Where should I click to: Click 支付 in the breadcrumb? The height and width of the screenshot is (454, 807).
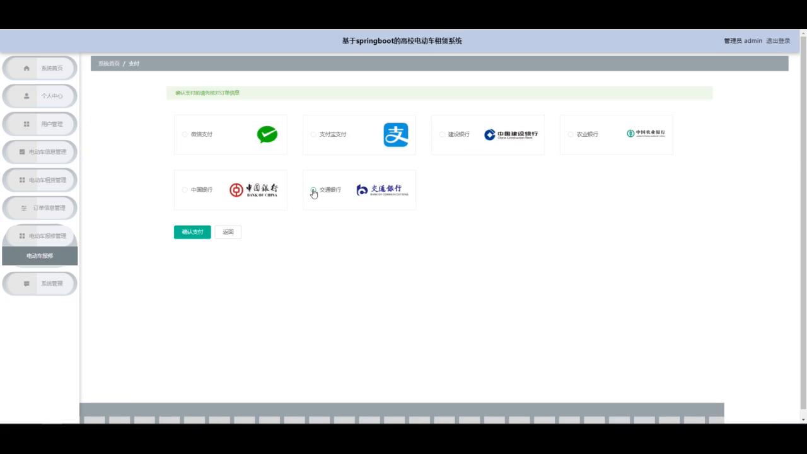tap(134, 64)
